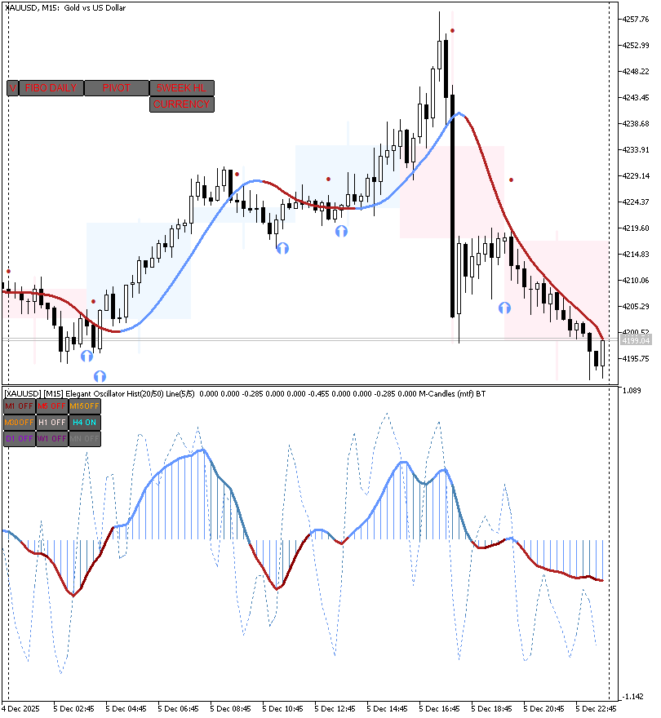Toggle the M15OFF timeframe button
The width and height of the screenshot is (661, 718).
click(84, 406)
